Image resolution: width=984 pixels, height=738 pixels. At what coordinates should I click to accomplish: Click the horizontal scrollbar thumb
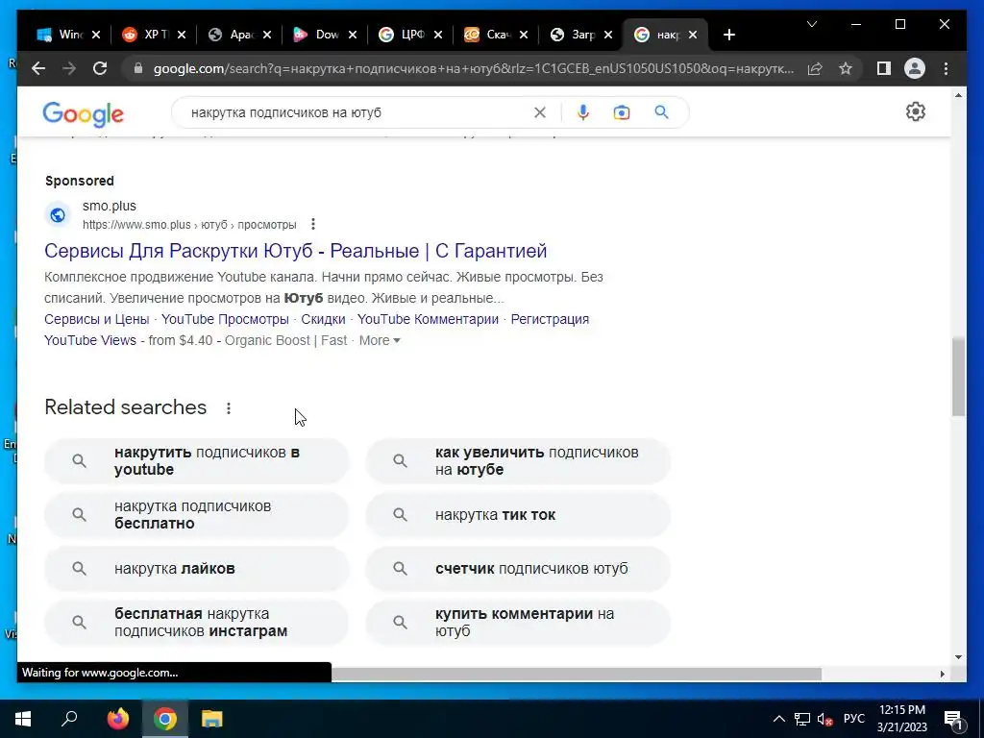click(577, 674)
